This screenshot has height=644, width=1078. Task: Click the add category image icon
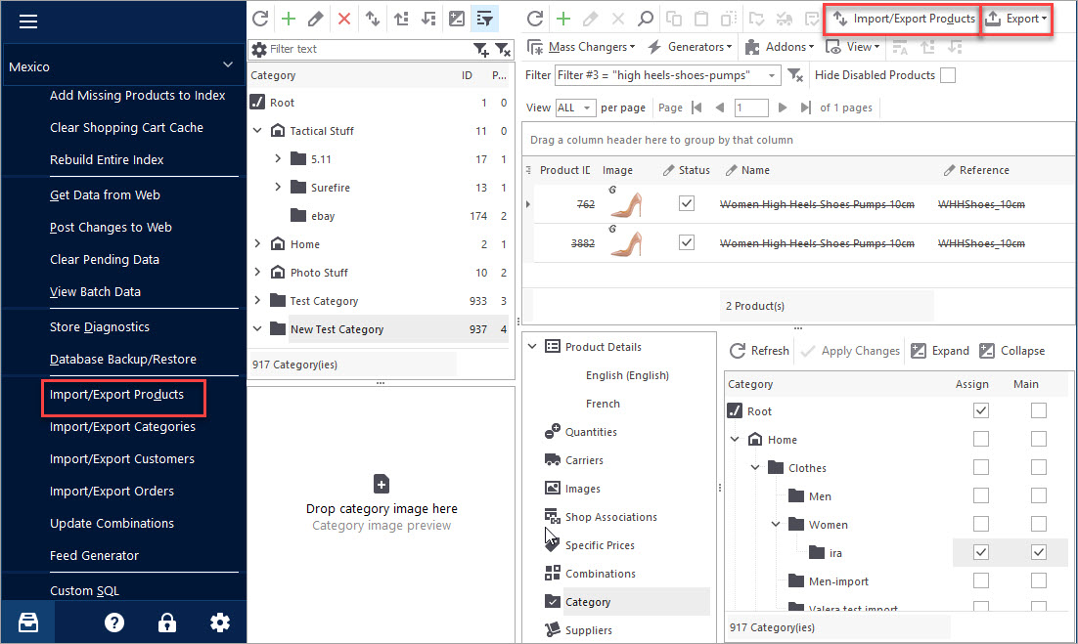pyautogui.click(x=382, y=484)
